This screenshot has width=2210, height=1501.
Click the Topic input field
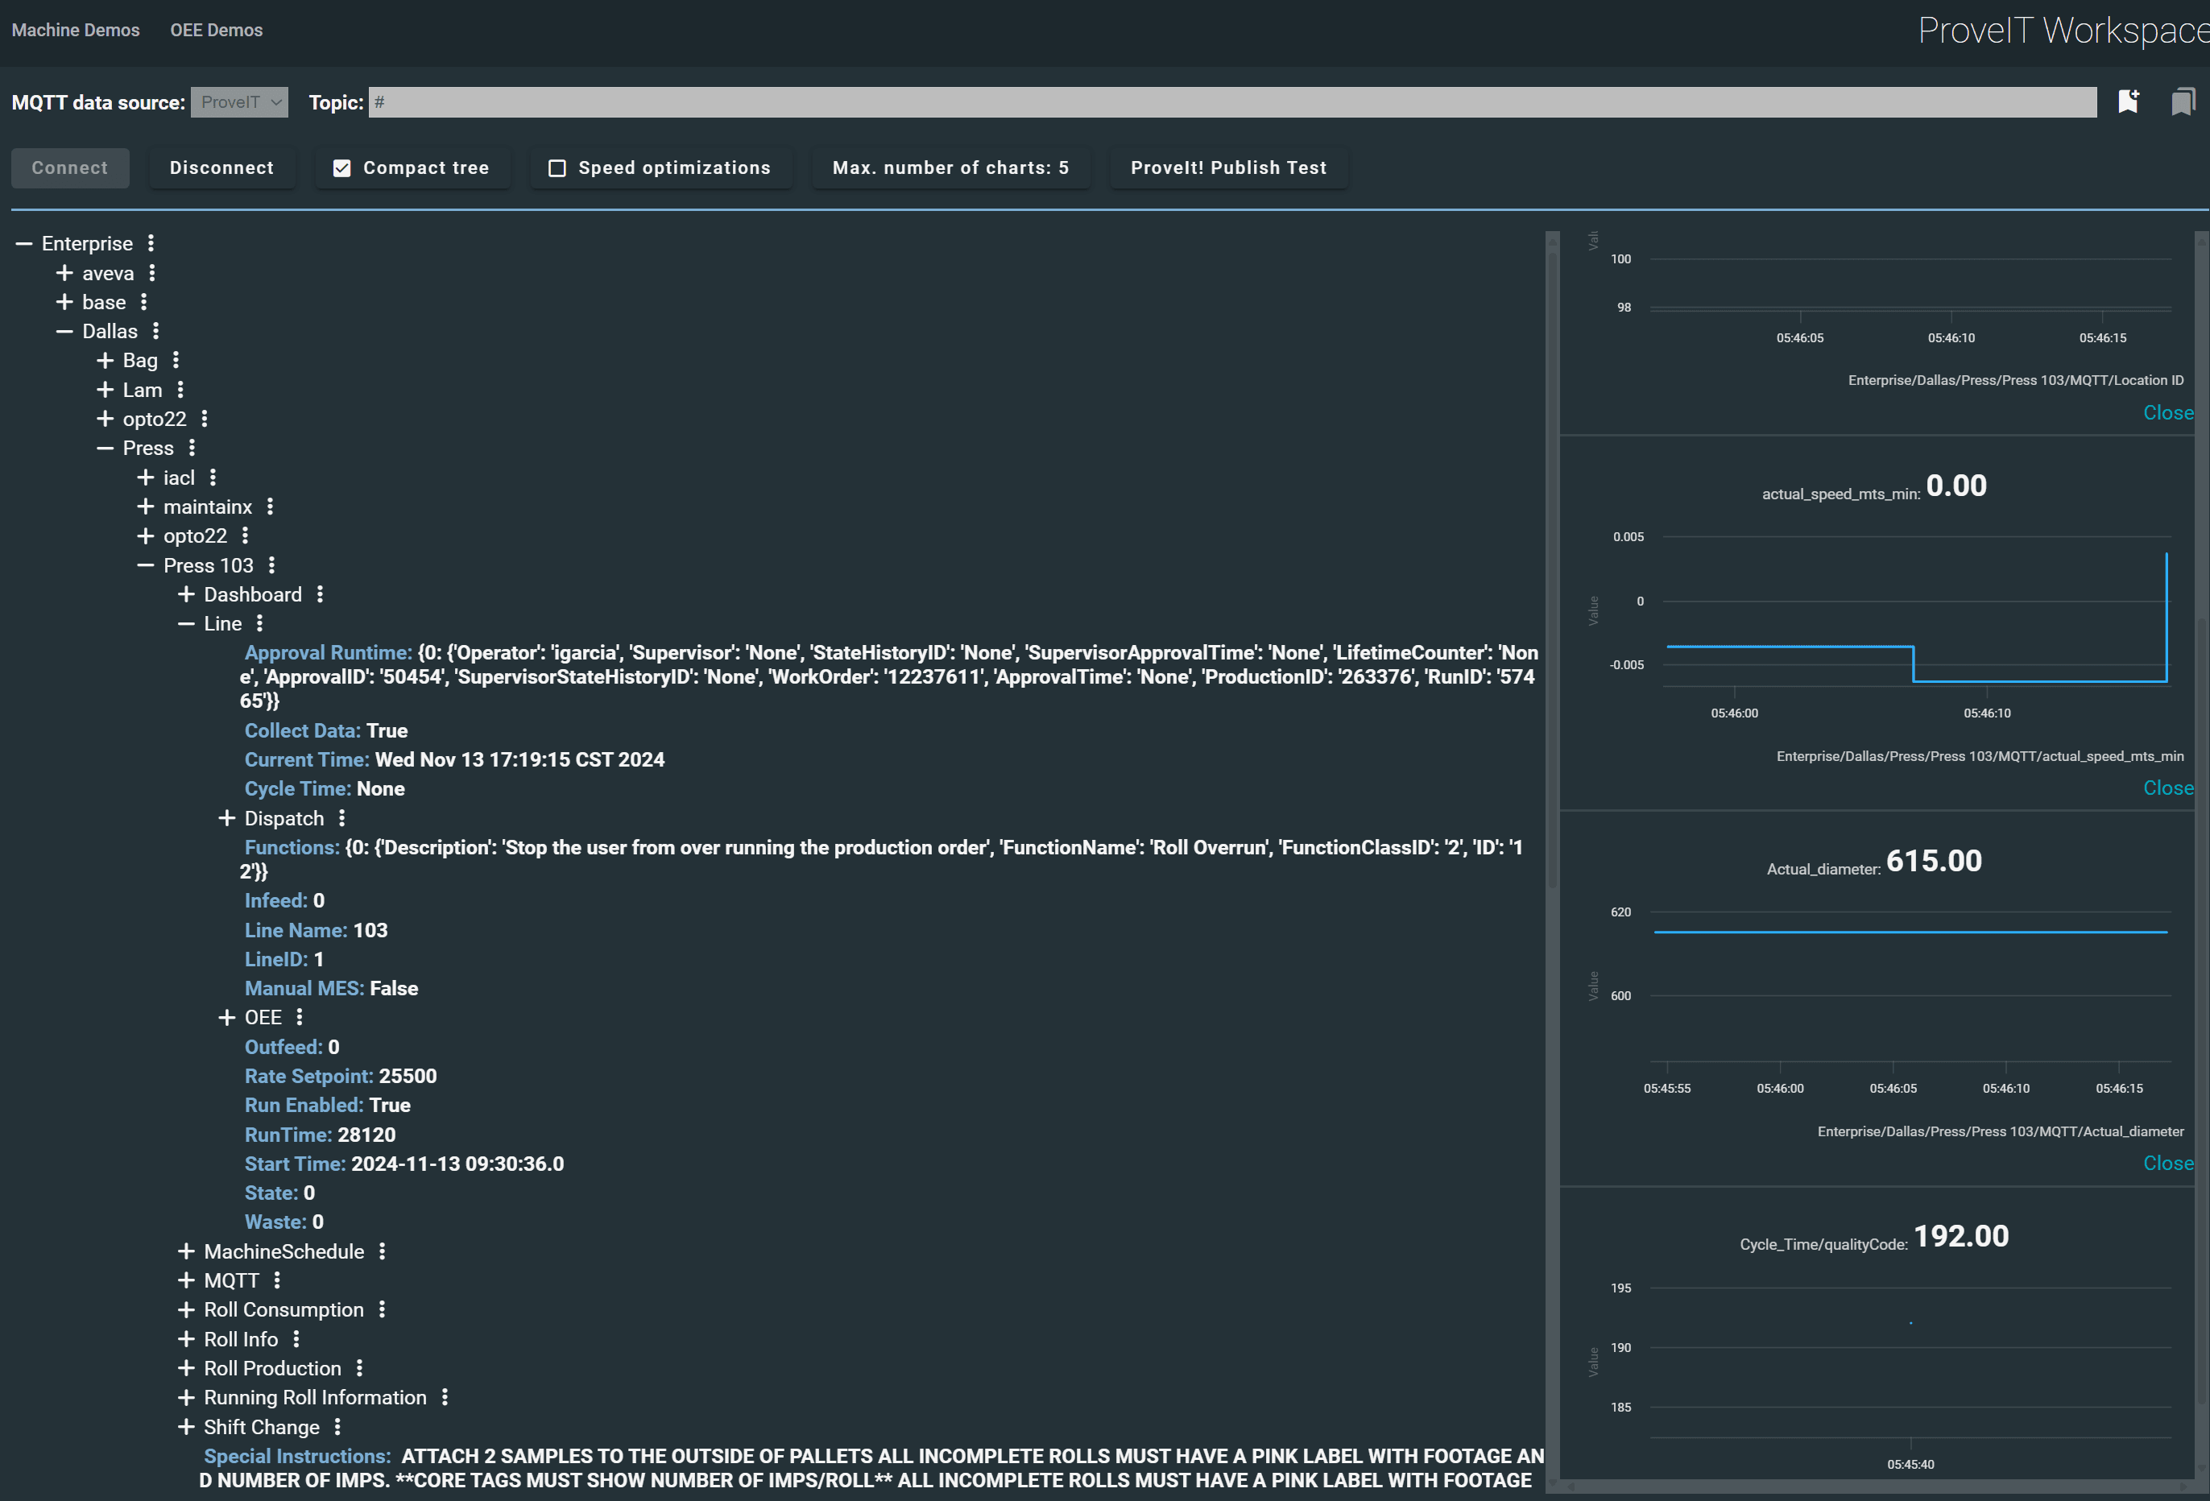tap(1231, 101)
